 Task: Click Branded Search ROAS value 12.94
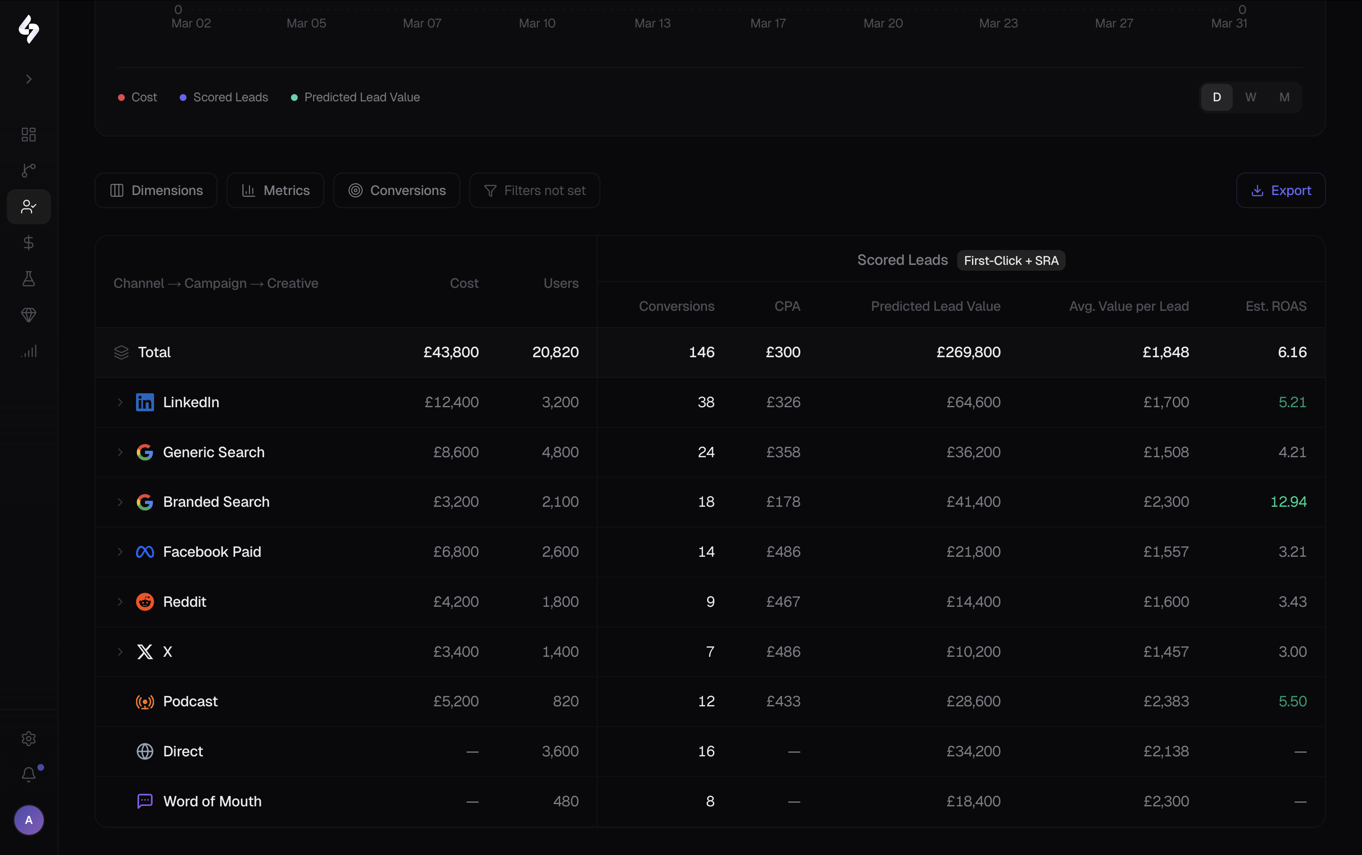coord(1289,502)
